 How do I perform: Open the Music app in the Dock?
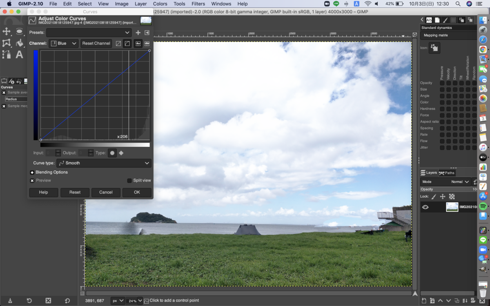pos(483,147)
